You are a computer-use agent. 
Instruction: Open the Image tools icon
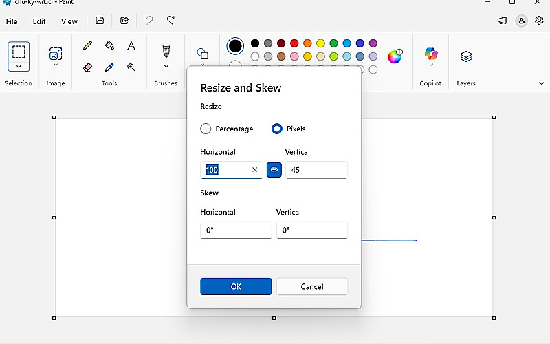(56, 54)
